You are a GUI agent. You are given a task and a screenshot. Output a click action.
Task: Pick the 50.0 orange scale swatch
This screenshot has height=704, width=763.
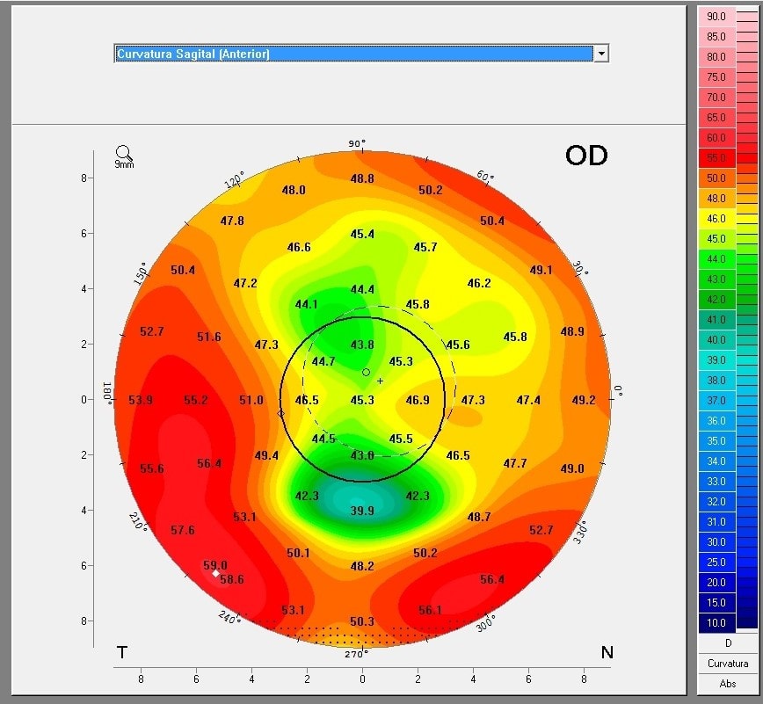(x=716, y=178)
